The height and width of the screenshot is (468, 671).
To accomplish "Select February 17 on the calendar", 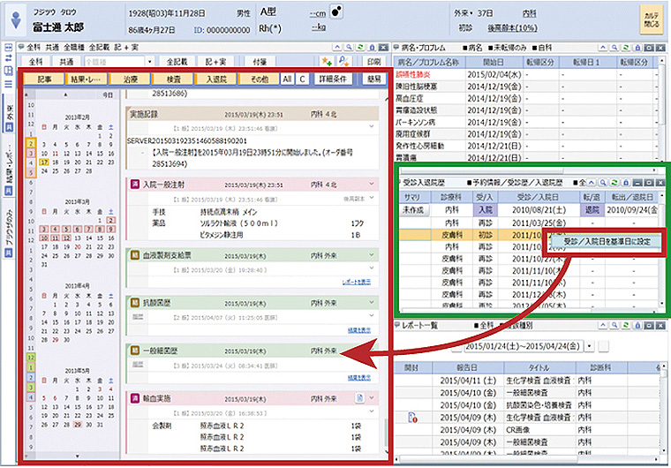I will click(43, 162).
